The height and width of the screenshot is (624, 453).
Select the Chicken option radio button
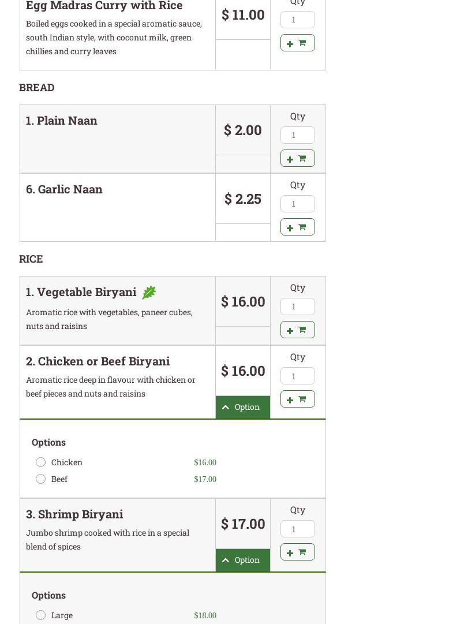[x=40, y=462]
